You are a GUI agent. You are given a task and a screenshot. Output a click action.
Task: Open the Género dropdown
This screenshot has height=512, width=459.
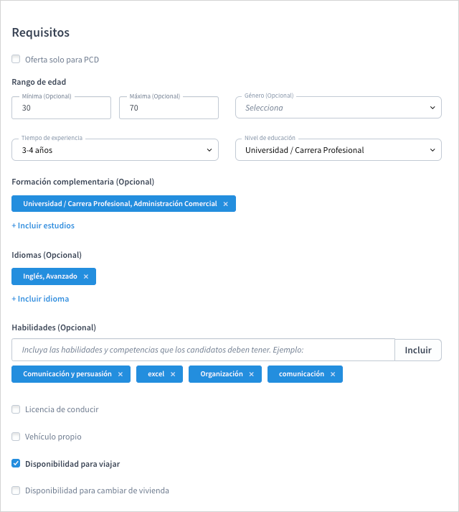tap(338, 108)
